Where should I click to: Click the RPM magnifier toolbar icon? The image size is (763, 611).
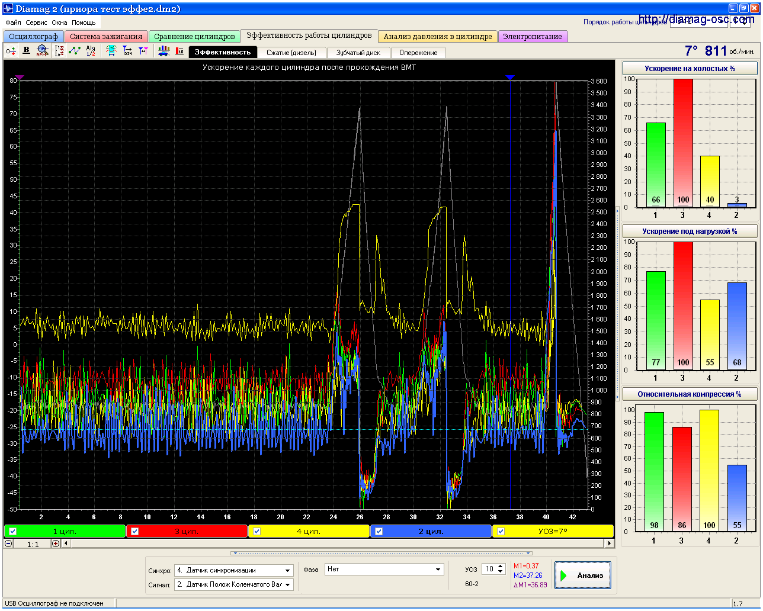(x=42, y=51)
